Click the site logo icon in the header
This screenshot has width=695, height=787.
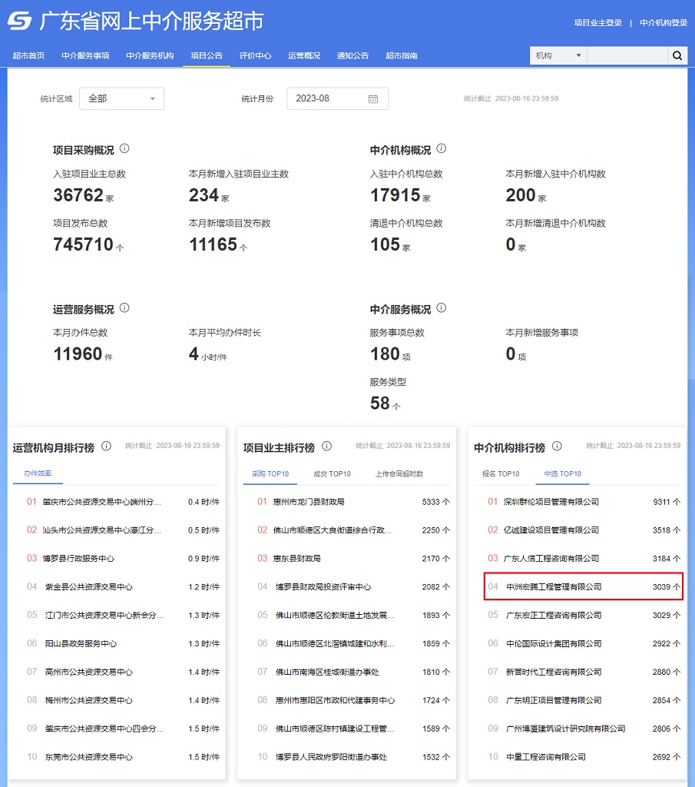[x=21, y=22]
